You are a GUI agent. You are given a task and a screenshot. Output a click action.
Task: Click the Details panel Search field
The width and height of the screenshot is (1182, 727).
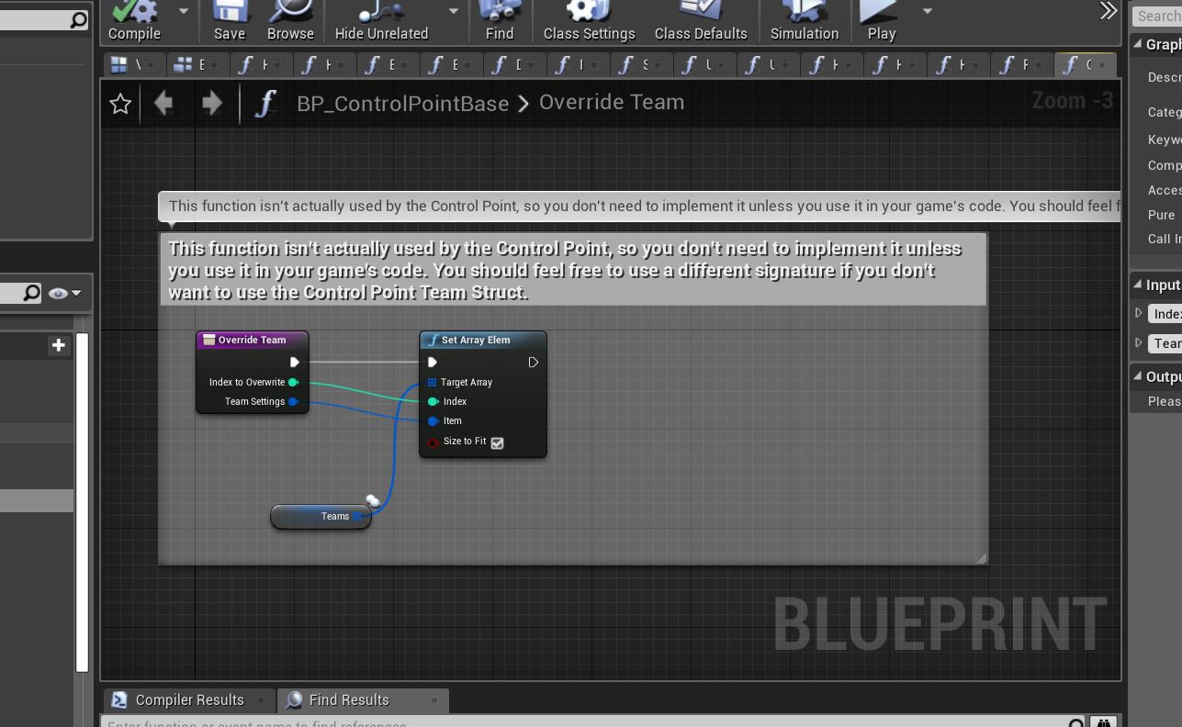[1156, 16]
